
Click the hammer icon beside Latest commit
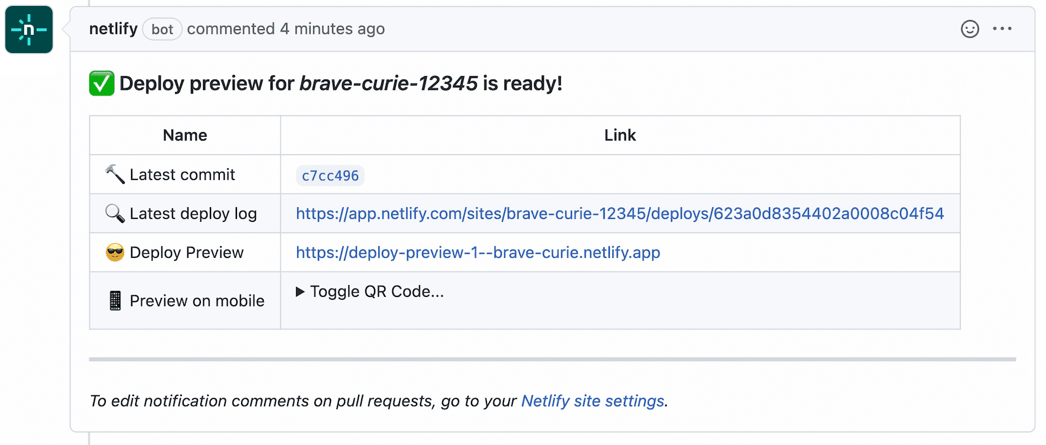pyautogui.click(x=115, y=175)
